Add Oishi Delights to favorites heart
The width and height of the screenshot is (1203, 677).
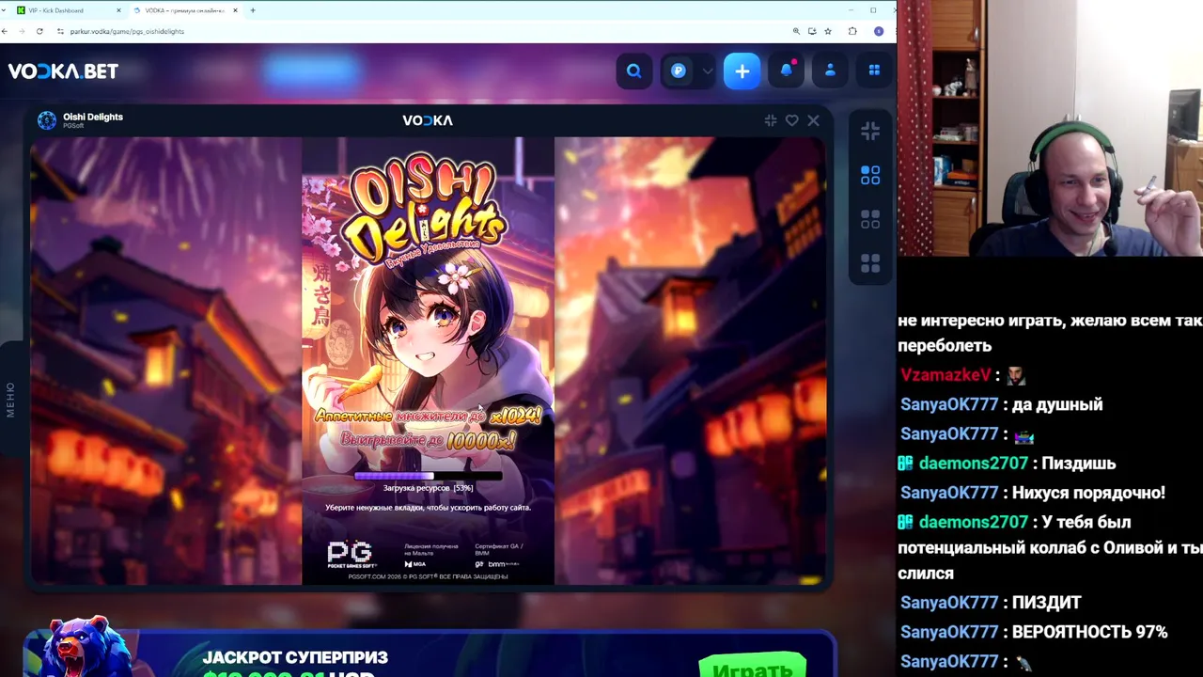792,120
